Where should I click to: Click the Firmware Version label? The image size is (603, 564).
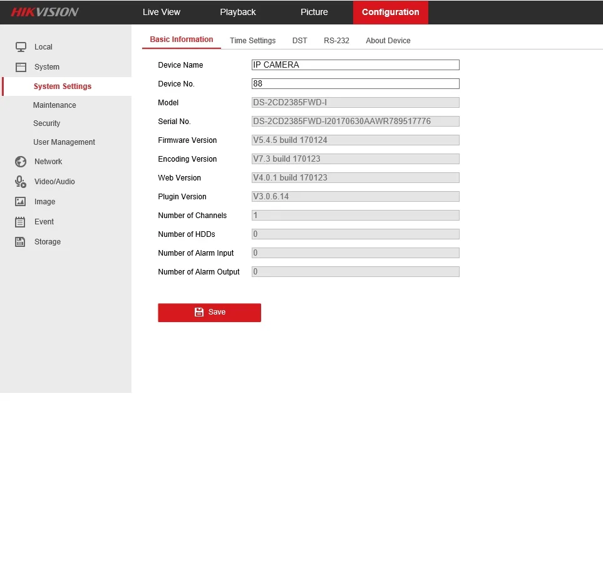(x=187, y=140)
